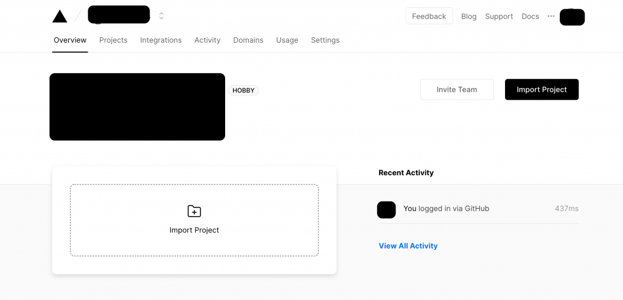Click the Invite Team button
Screen dimensions: 623x300
(457, 89)
